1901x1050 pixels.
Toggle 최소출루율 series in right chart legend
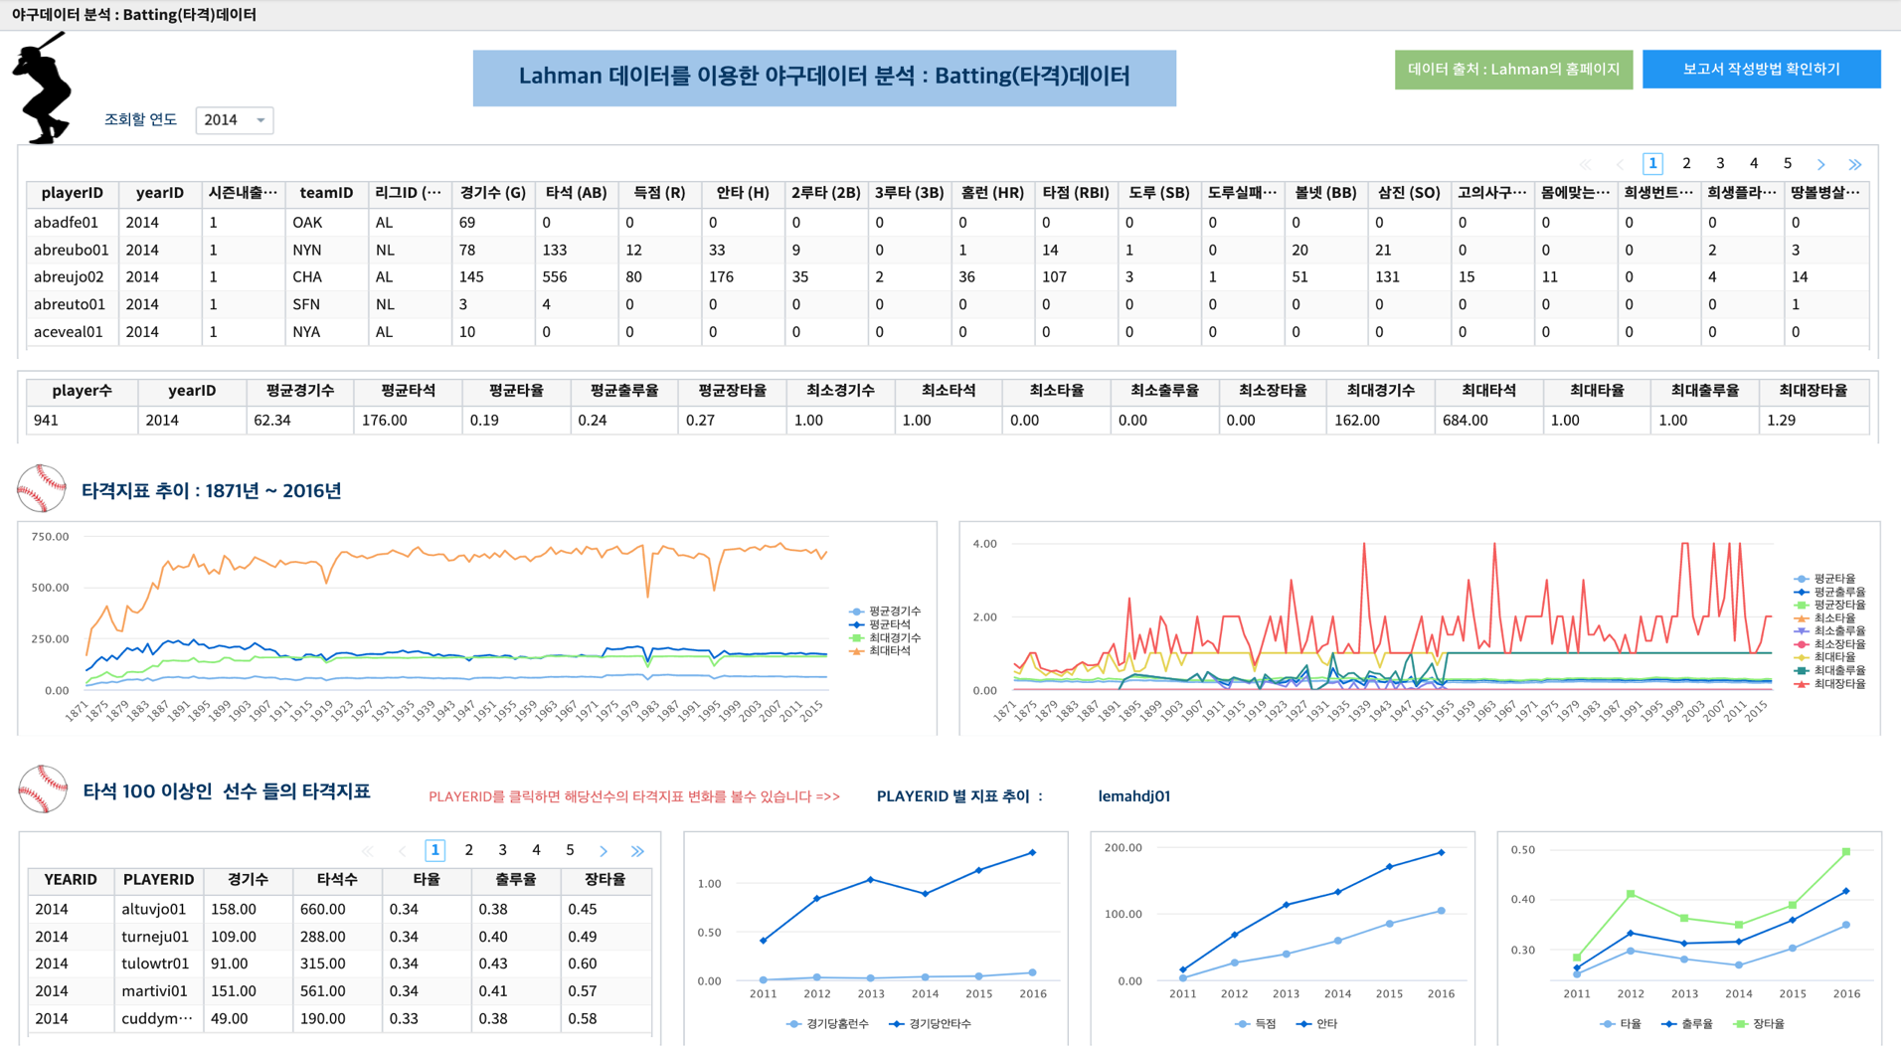[1829, 631]
